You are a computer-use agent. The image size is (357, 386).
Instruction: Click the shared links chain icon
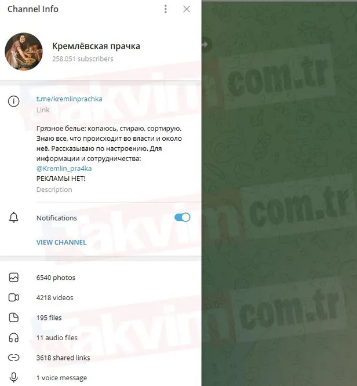13,358
